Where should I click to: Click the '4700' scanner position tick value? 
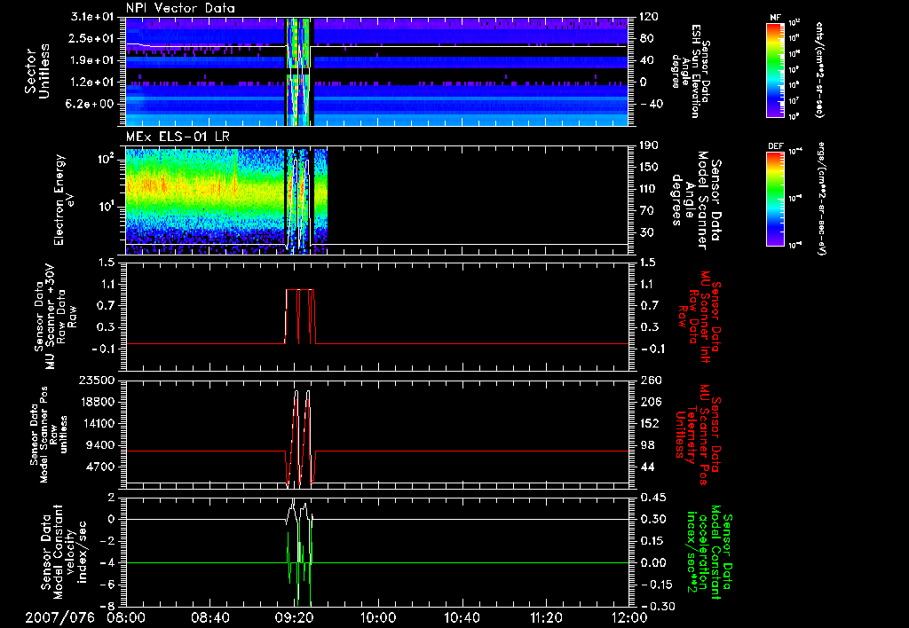tap(101, 467)
